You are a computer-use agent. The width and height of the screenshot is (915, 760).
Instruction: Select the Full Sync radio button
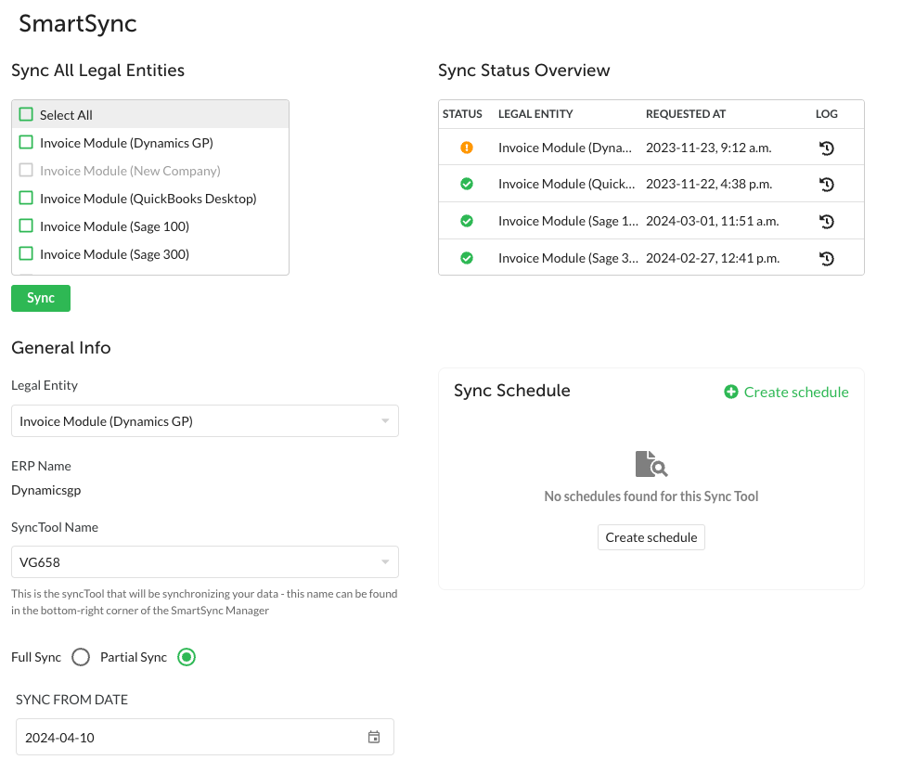click(81, 657)
